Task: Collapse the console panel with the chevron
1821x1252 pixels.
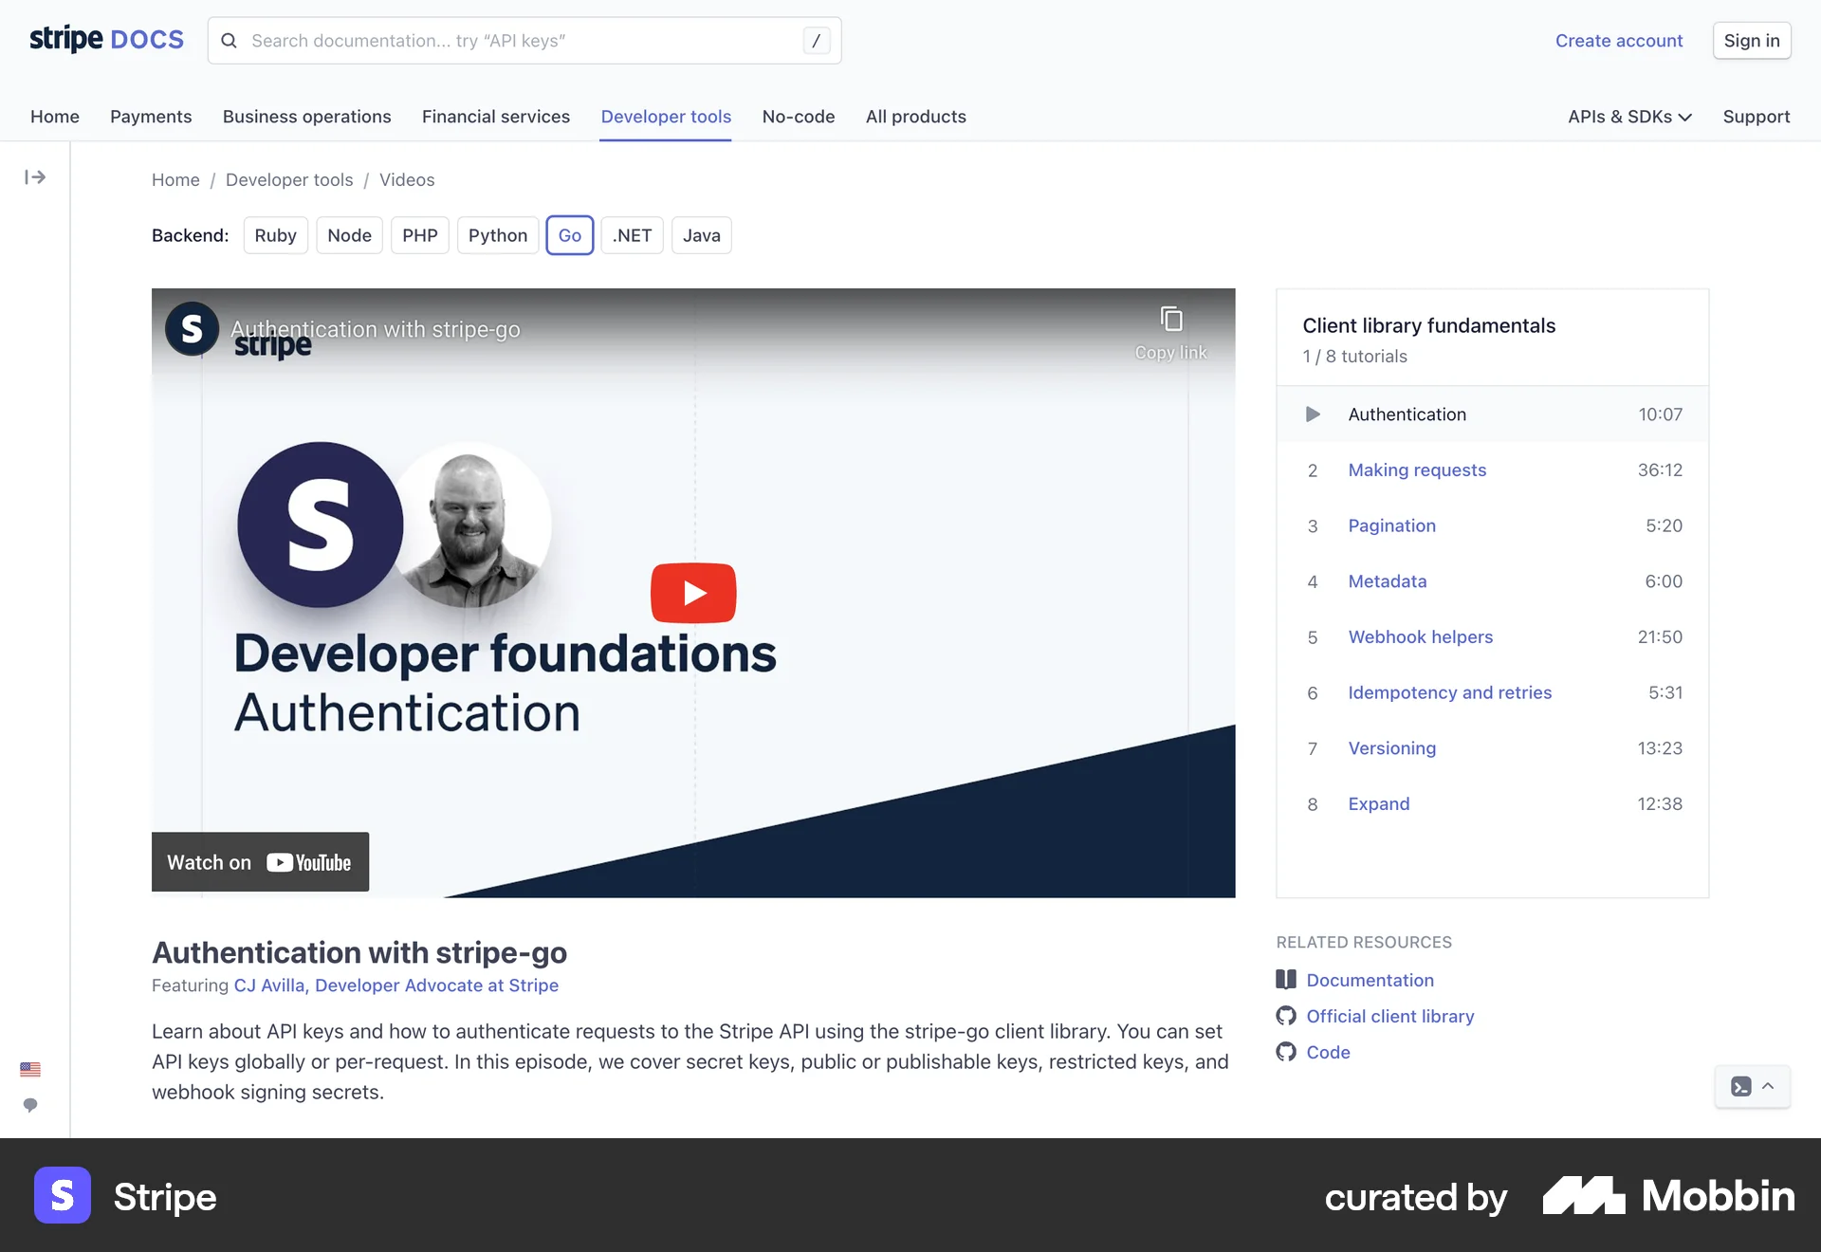Action: pos(1767,1087)
